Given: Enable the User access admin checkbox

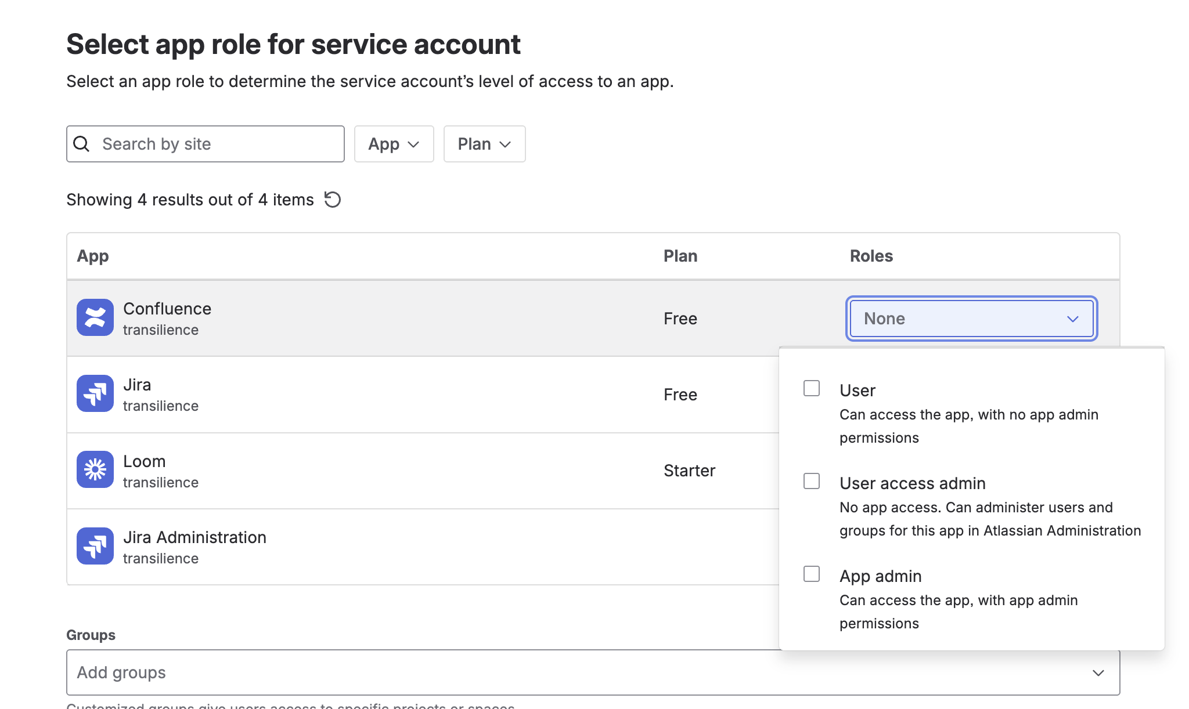Looking at the screenshot, I should [811, 481].
